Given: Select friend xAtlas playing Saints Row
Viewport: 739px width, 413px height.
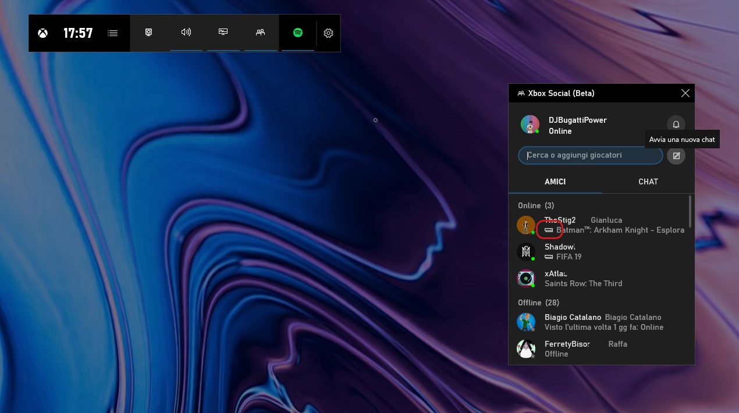Looking at the screenshot, I should [x=599, y=279].
